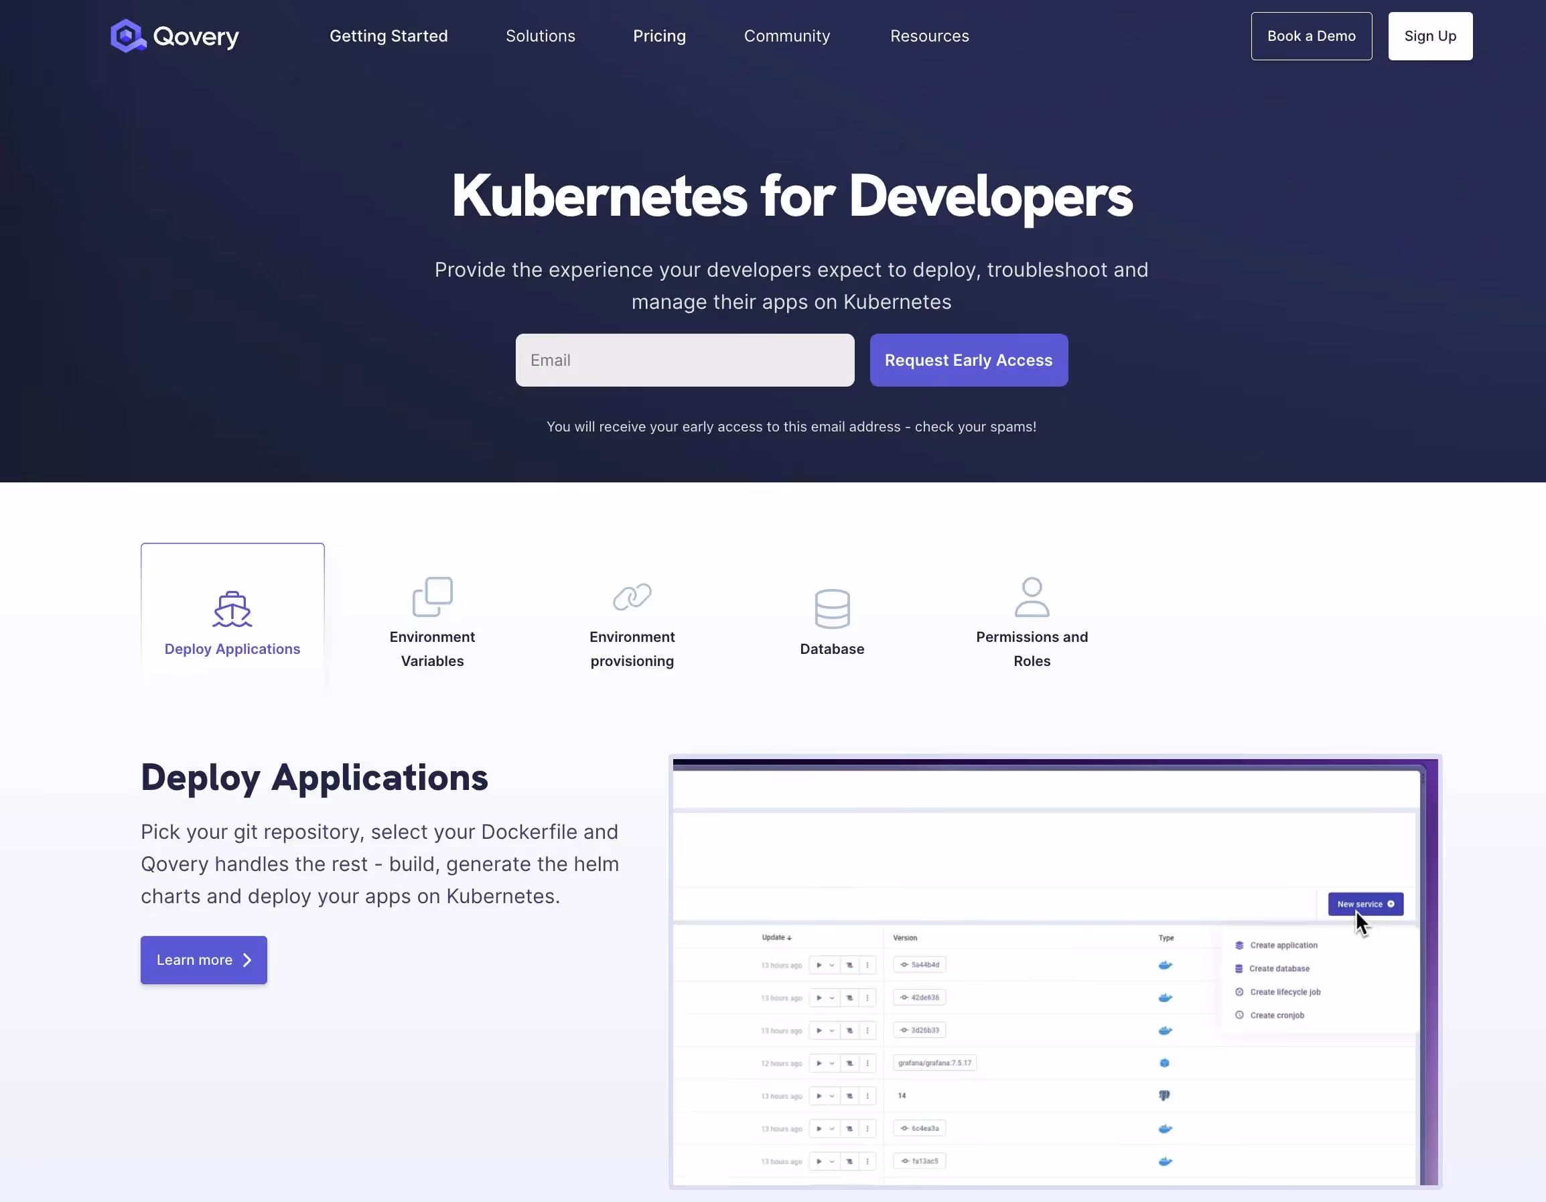Click the Request Early Access button
The width and height of the screenshot is (1546, 1202).
coord(969,360)
